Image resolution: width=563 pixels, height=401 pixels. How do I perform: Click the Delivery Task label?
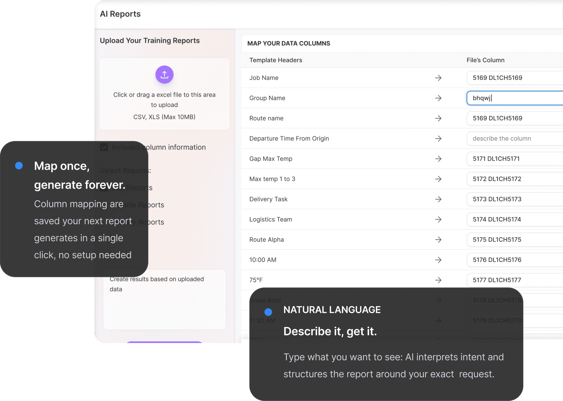click(x=269, y=199)
